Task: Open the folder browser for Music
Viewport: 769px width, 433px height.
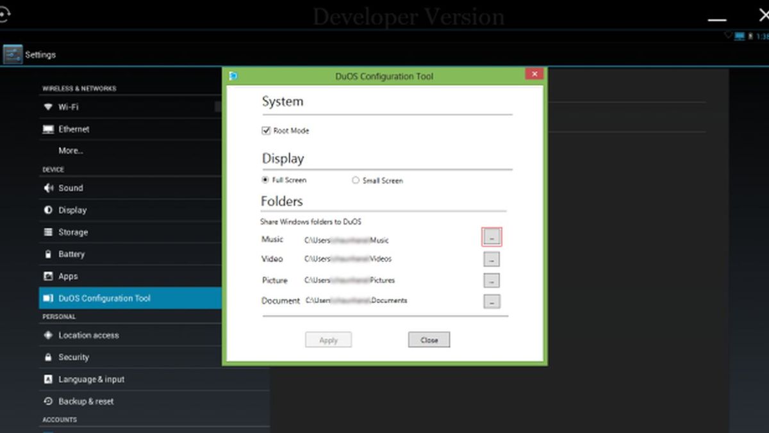Action: pos(492,236)
